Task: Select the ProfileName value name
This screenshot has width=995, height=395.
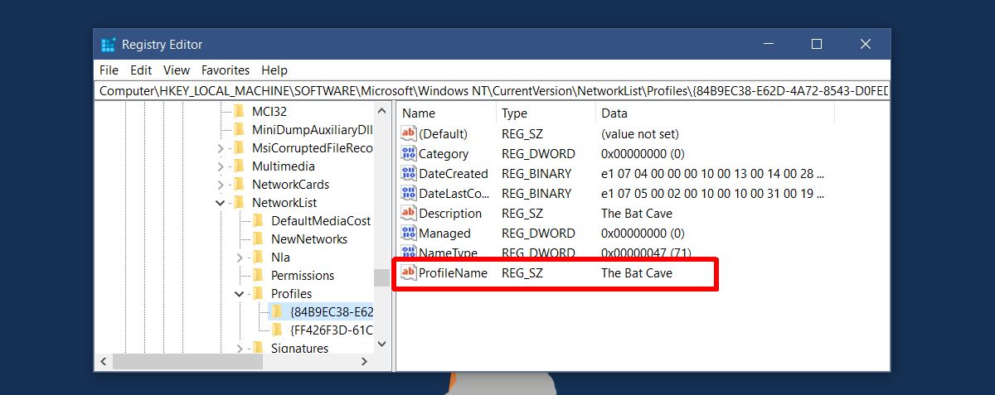Action: (453, 272)
